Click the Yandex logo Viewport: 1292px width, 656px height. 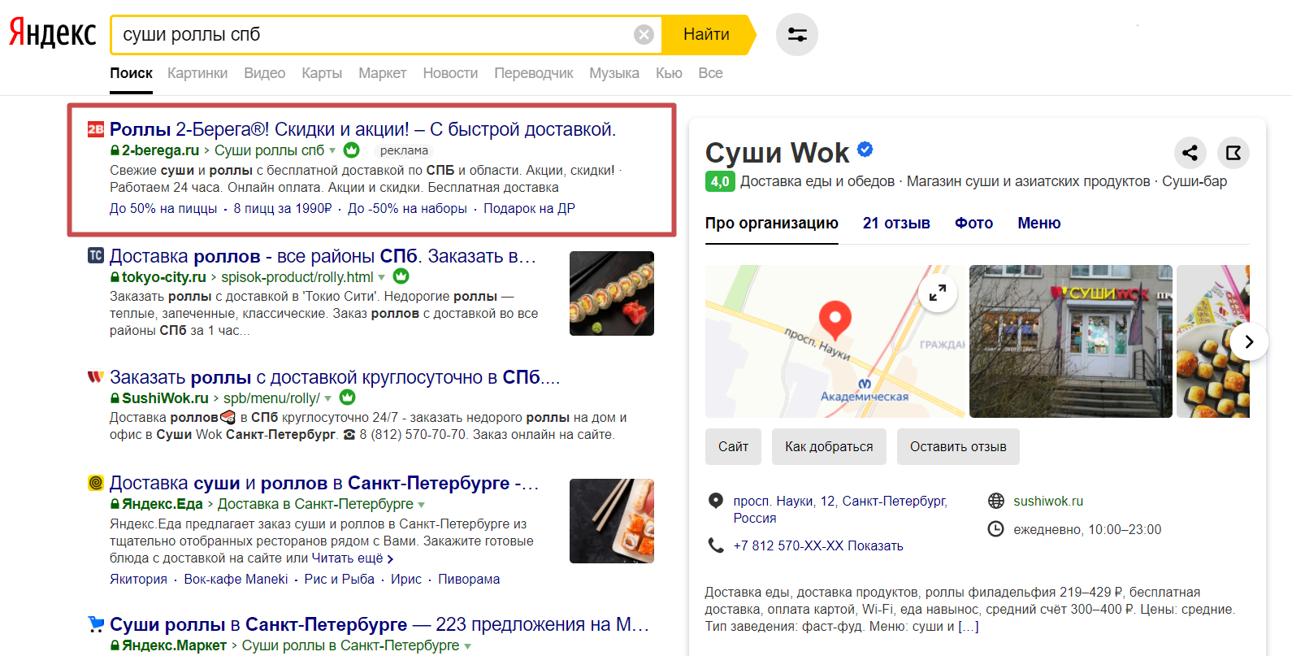coord(53,34)
